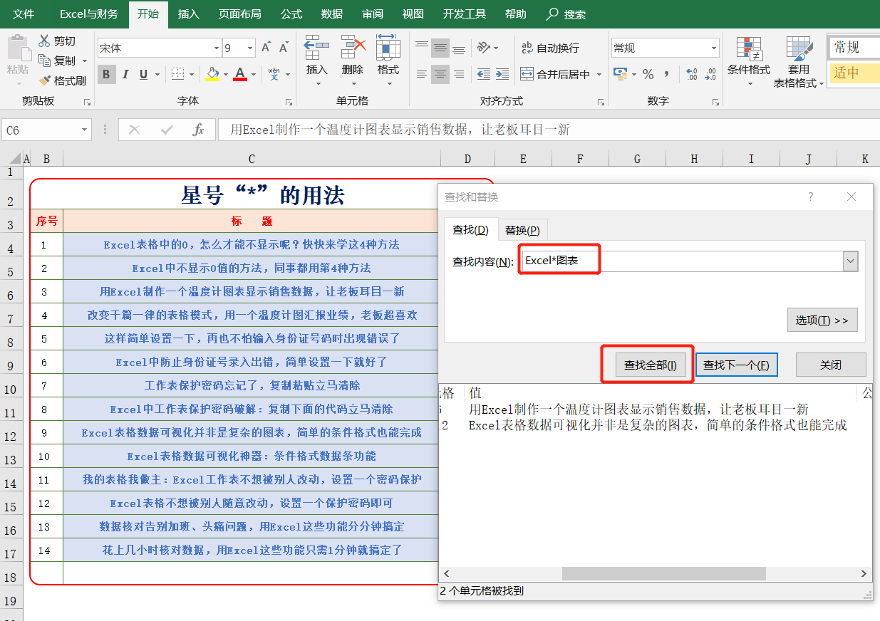Click the Options (选项) >> button
Viewport: 880px width, 621px height.
point(822,320)
